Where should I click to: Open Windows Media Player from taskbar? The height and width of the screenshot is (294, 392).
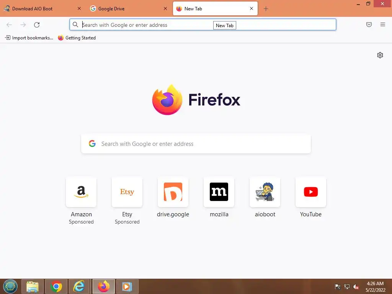pyautogui.click(x=127, y=286)
